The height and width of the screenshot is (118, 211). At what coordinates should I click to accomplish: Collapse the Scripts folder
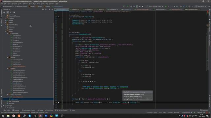(x=5, y=31)
